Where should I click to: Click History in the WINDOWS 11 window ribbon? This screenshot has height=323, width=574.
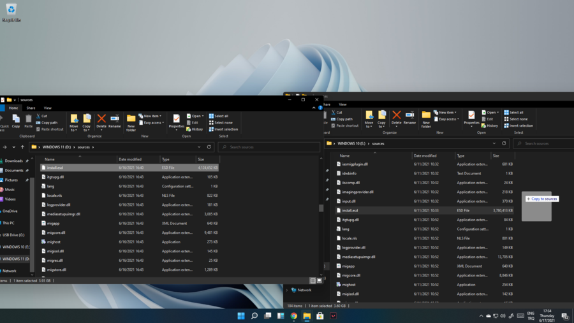(x=195, y=129)
